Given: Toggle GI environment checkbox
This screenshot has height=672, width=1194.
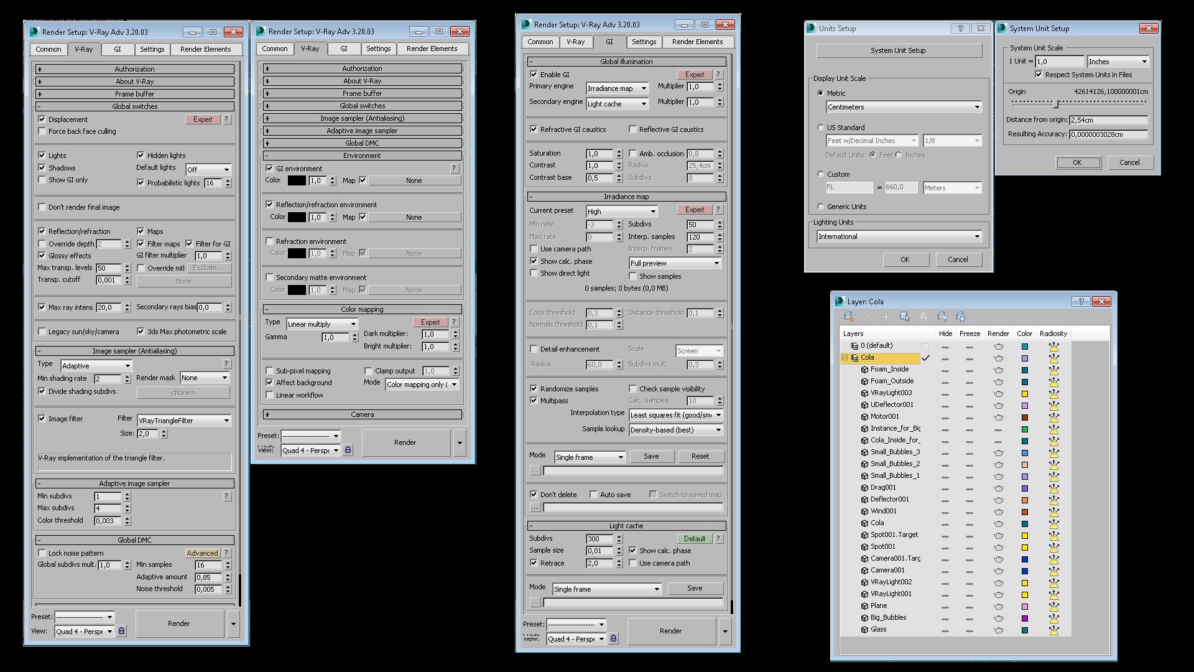Looking at the screenshot, I should (269, 169).
